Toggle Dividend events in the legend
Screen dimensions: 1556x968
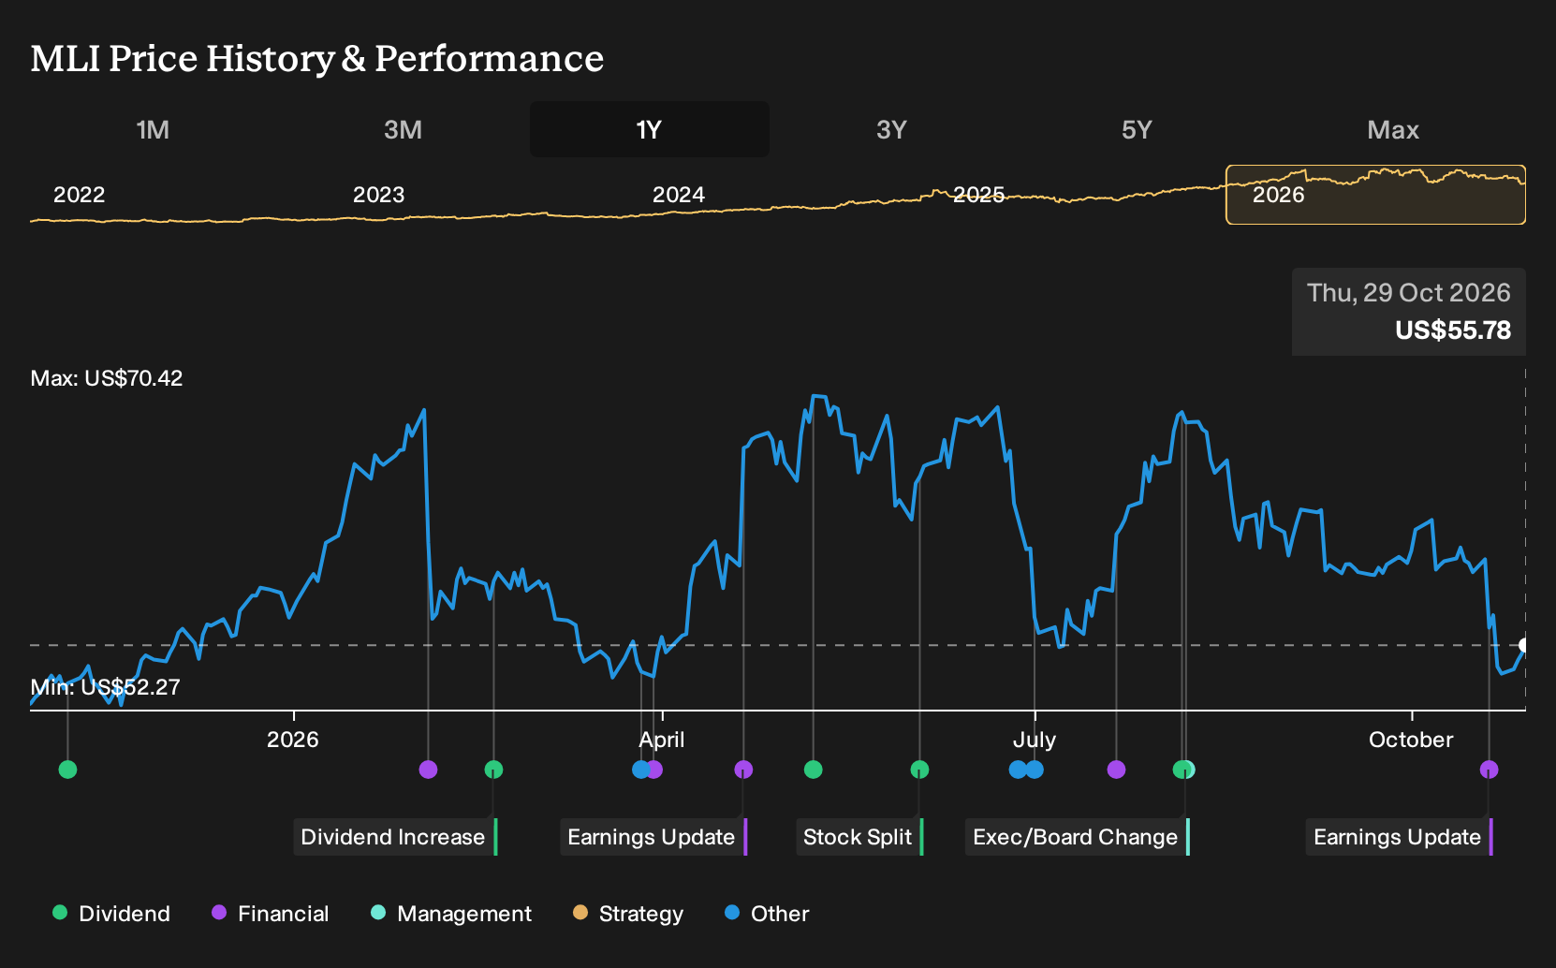[x=111, y=914]
